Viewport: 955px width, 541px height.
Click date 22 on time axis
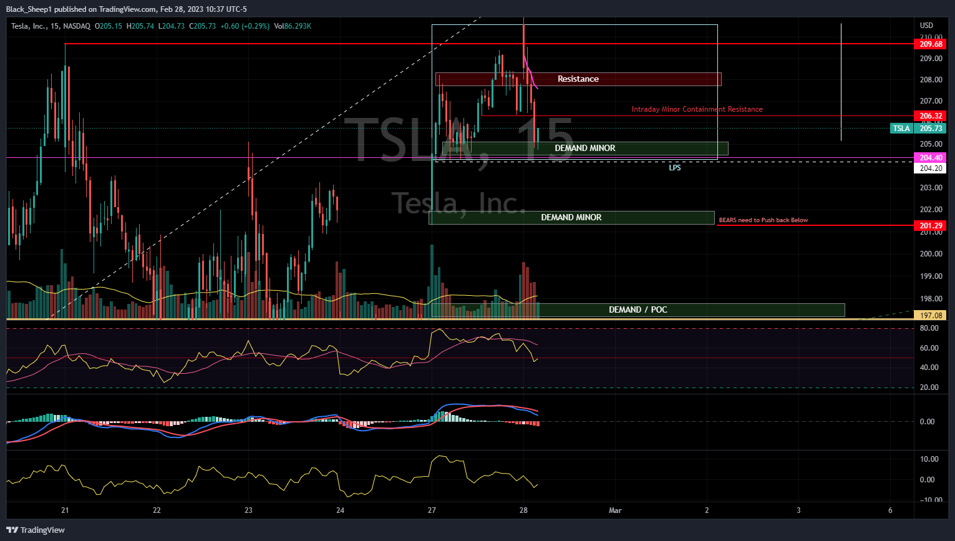(x=157, y=510)
